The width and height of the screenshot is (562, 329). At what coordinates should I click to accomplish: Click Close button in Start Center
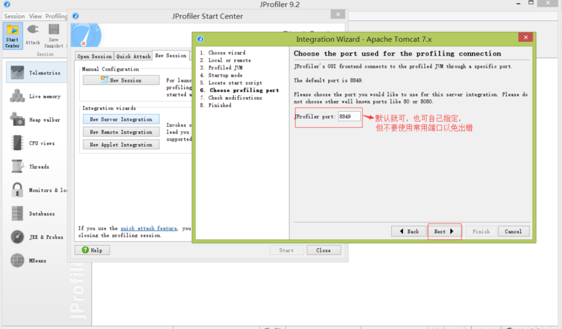[x=323, y=250]
